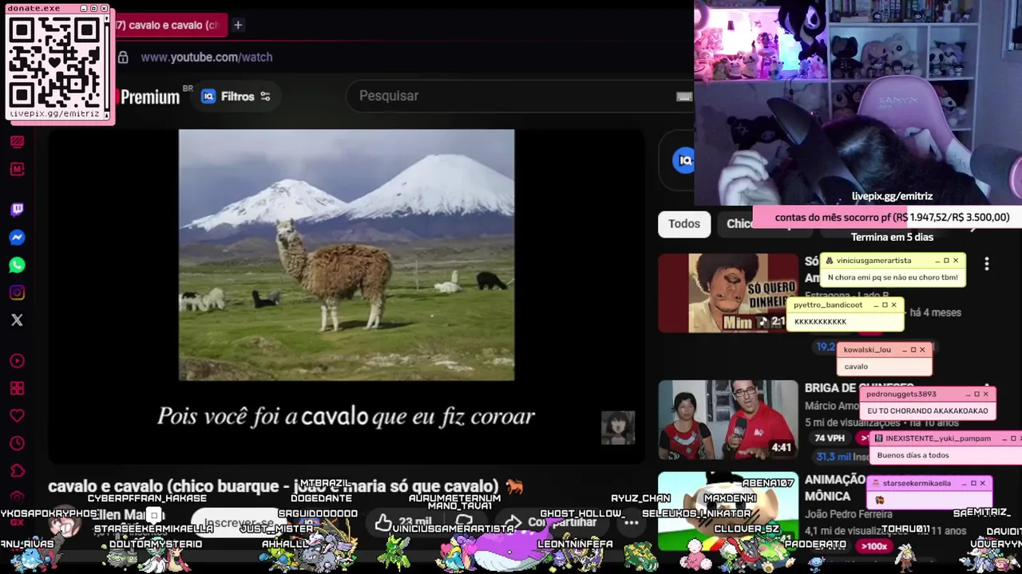This screenshot has width=1022, height=574.
Task: Click the 'livepix.gg/emitriz' webcam caption
Action: (x=892, y=196)
